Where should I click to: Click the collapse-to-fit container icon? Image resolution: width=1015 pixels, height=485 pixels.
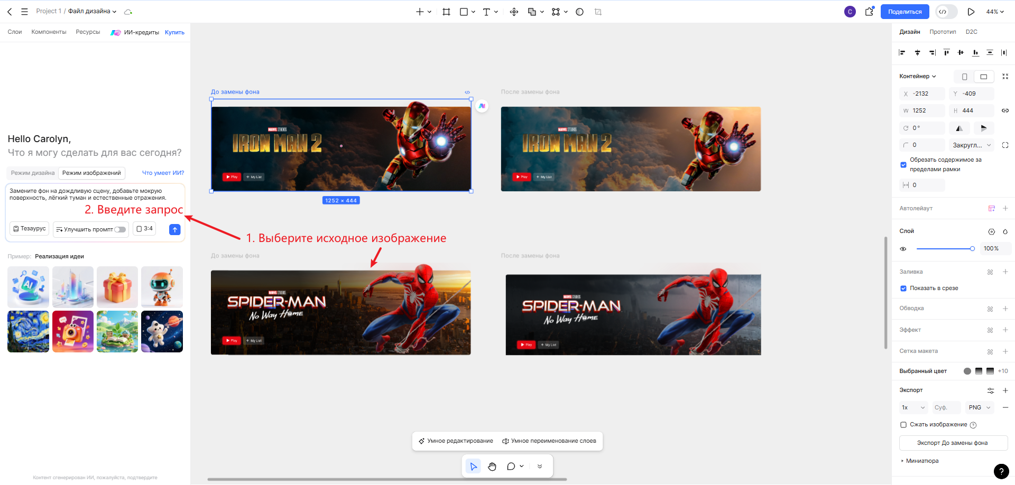pyautogui.click(x=1005, y=76)
